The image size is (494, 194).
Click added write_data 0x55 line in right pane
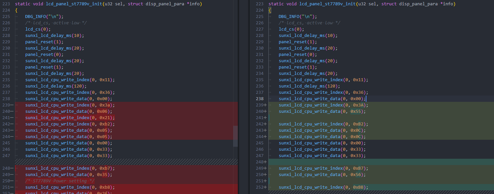click(322, 111)
